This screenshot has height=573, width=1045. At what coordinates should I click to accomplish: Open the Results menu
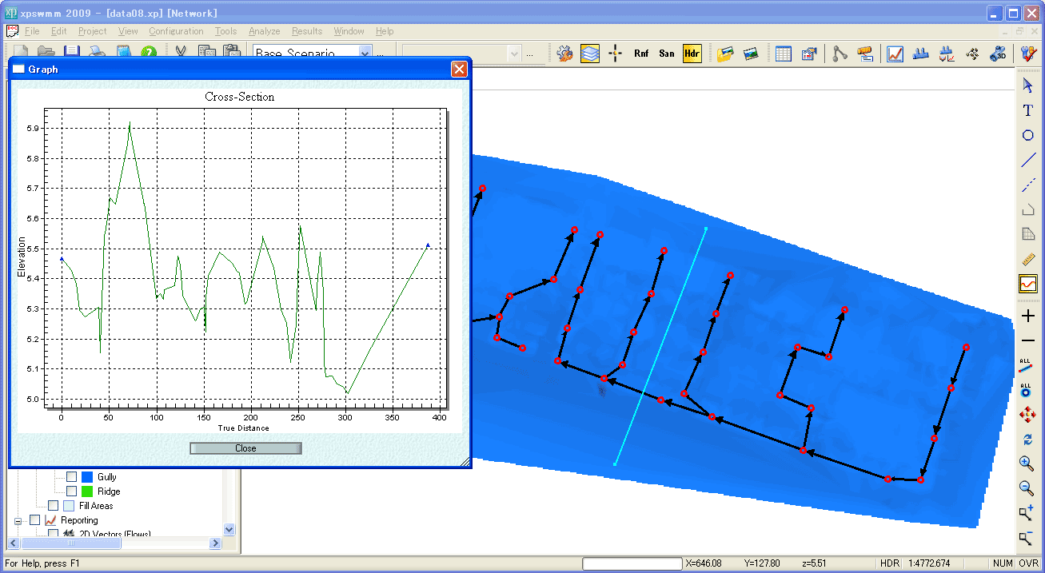pyautogui.click(x=307, y=31)
